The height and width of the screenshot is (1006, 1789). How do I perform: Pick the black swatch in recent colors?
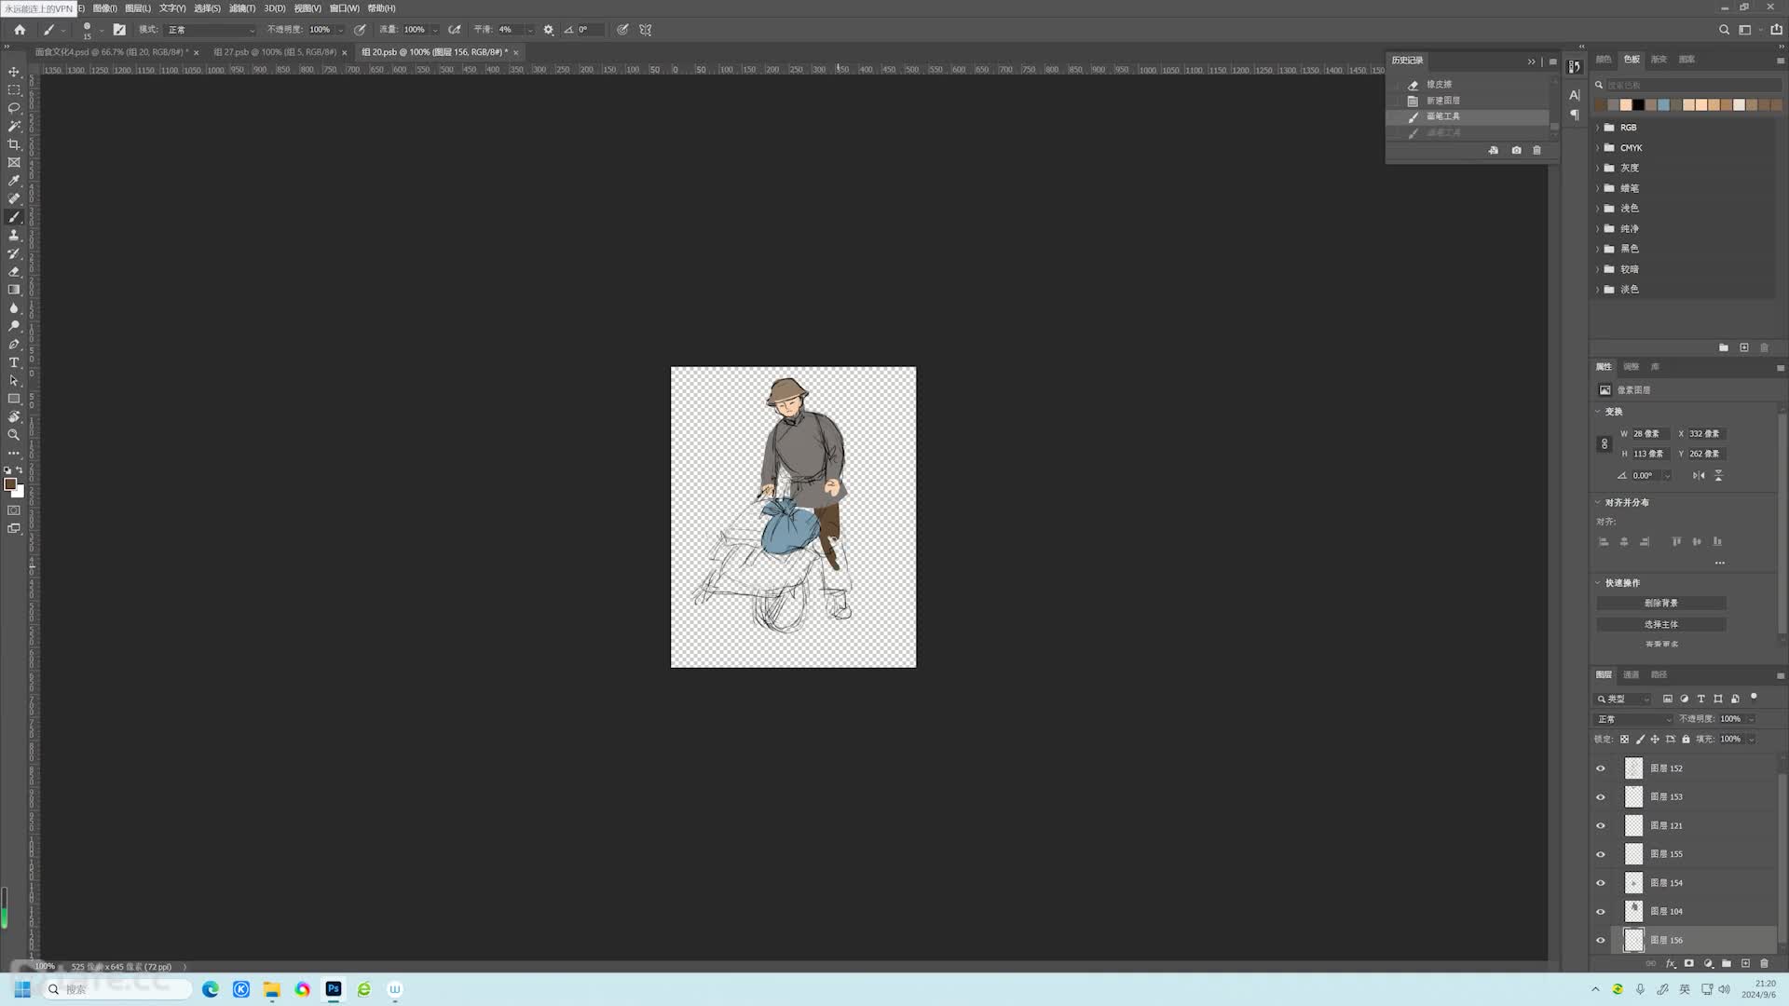[x=1638, y=105]
